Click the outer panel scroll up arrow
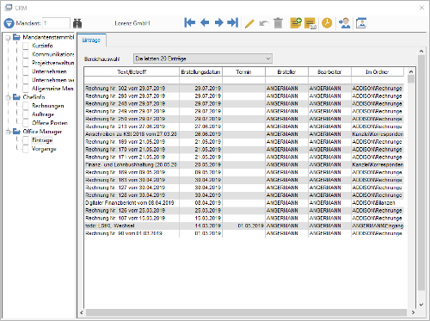This screenshot has height=321, width=430. pos(421,51)
